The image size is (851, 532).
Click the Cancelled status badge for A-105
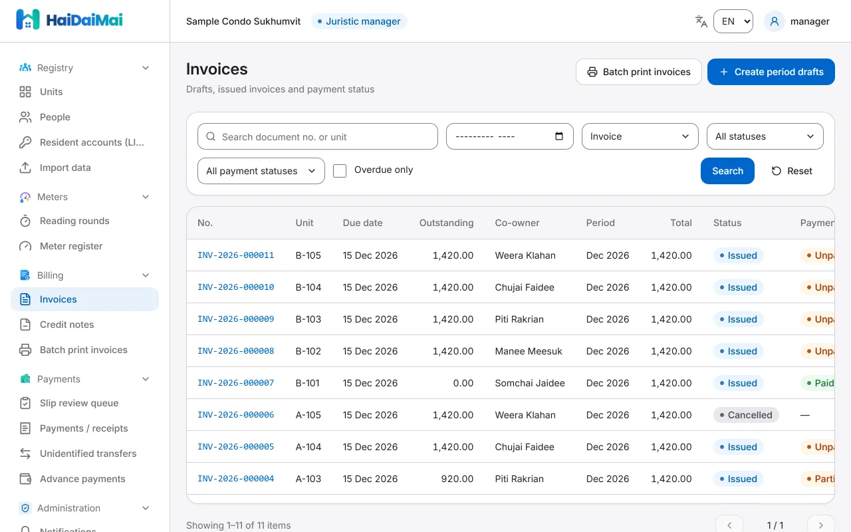[746, 415]
